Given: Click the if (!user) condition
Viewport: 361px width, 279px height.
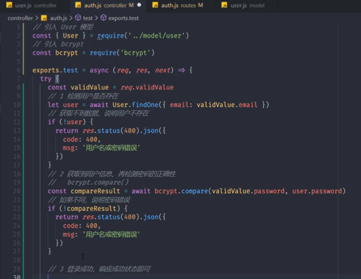Looking at the screenshot, I should (x=67, y=122).
